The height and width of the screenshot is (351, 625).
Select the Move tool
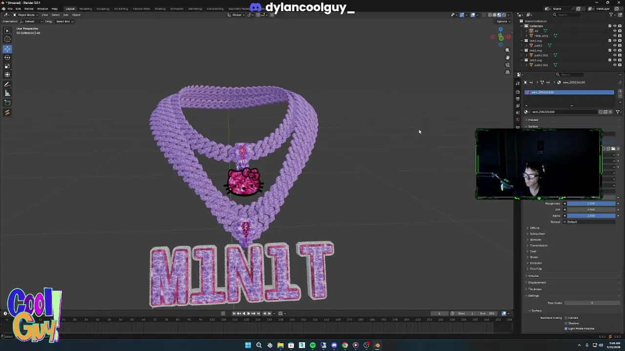tap(7, 49)
